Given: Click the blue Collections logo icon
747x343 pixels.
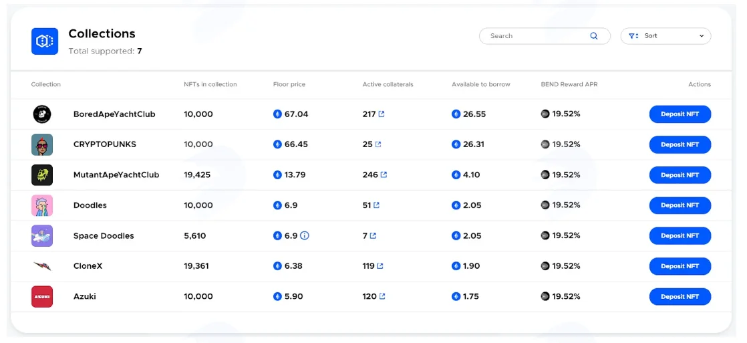Looking at the screenshot, I should [45, 41].
